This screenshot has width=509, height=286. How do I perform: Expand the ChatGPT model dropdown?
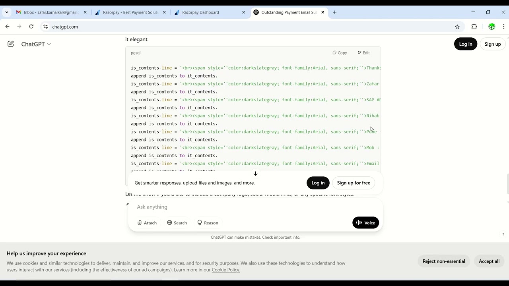[36, 44]
